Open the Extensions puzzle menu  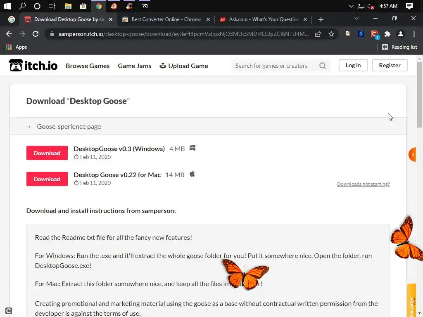(387, 34)
